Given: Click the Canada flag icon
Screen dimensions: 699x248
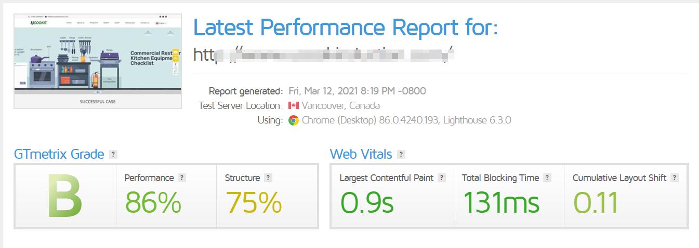Looking at the screenshot, I should [x=294, y=106].
